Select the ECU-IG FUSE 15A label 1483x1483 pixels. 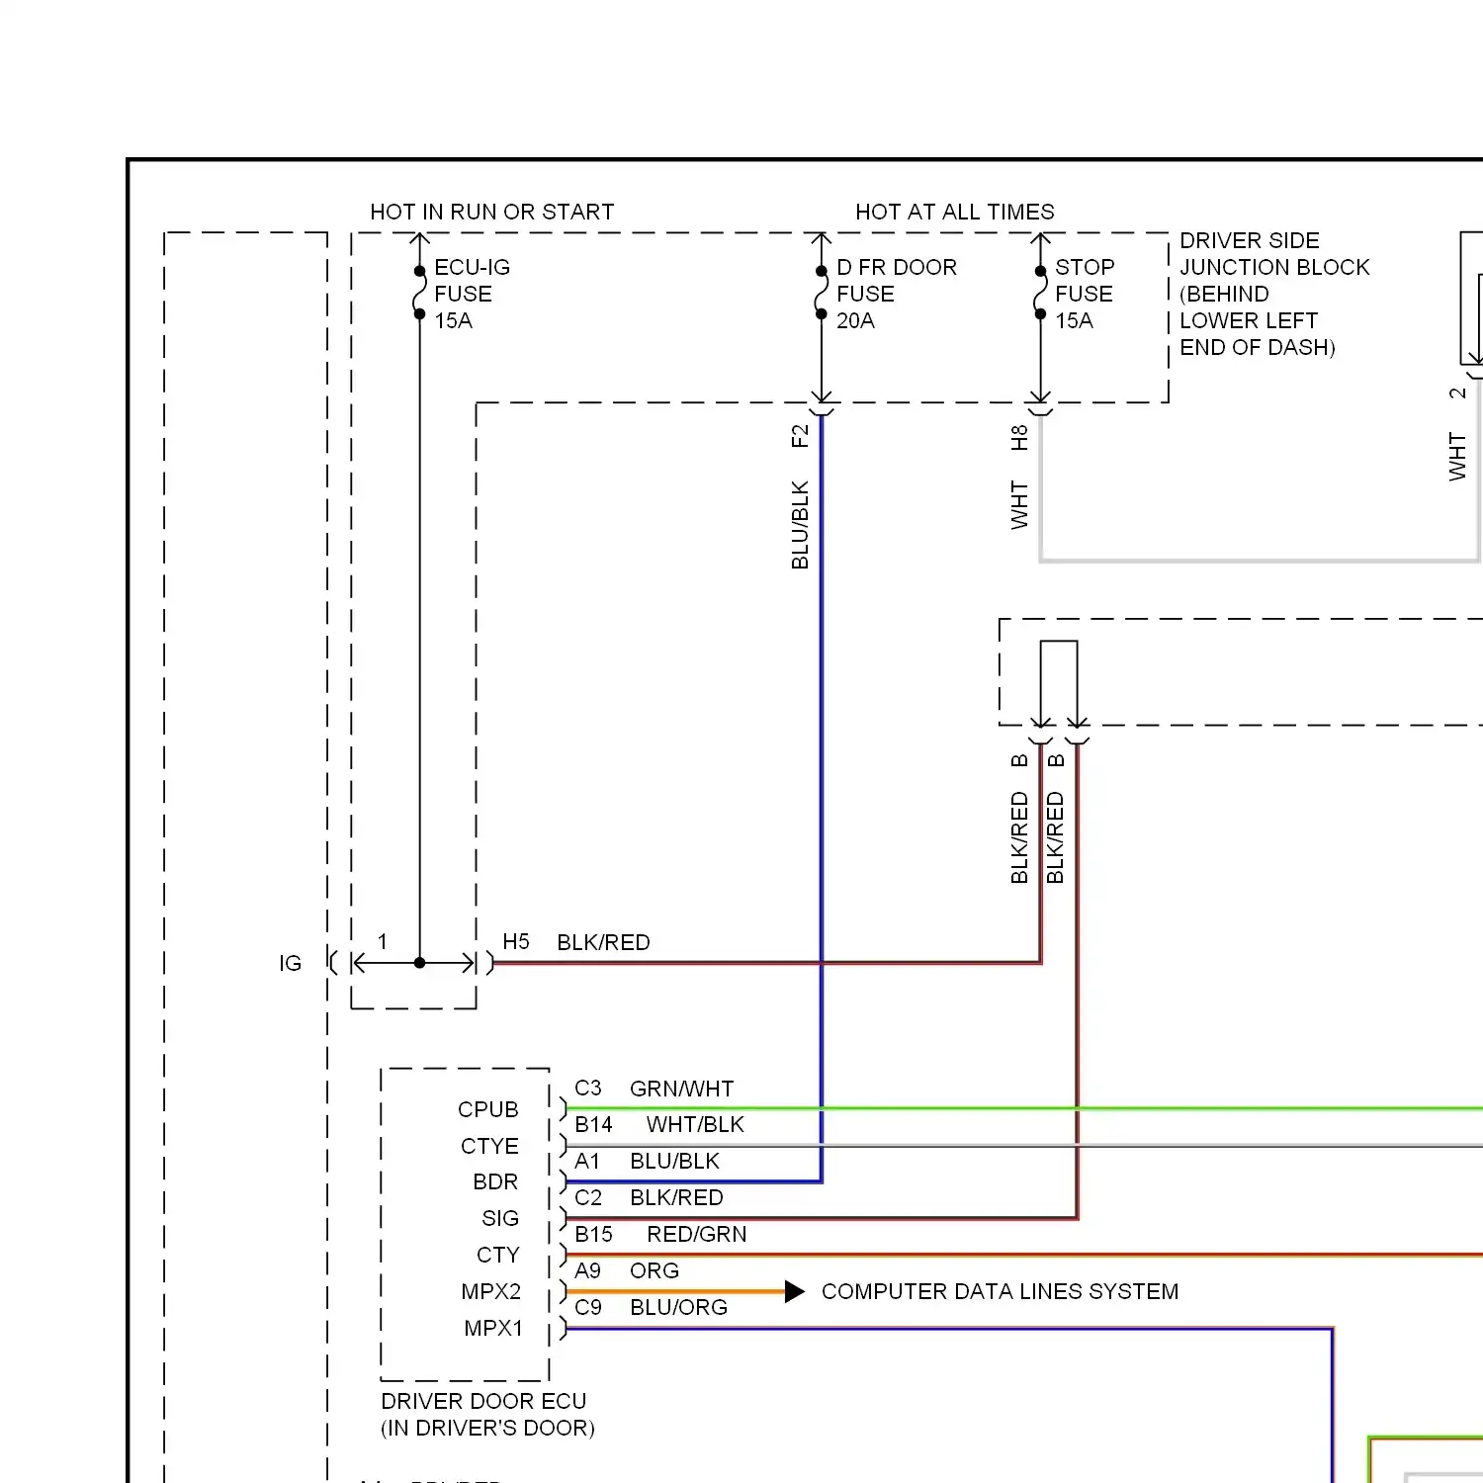pos(473,294)
